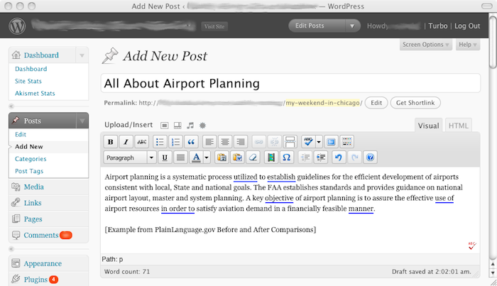Insert an ordered numbered list
This screenshot has height=286, width=497.
[x=175, y=142]
